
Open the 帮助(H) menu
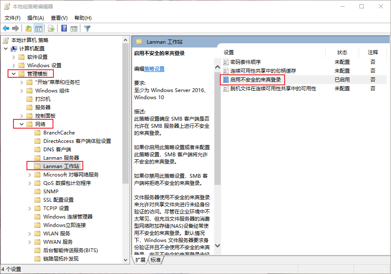coord(83,18)
